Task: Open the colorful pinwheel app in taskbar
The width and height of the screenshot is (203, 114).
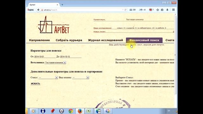Action: pyautogui.click(x=108, y=111)
